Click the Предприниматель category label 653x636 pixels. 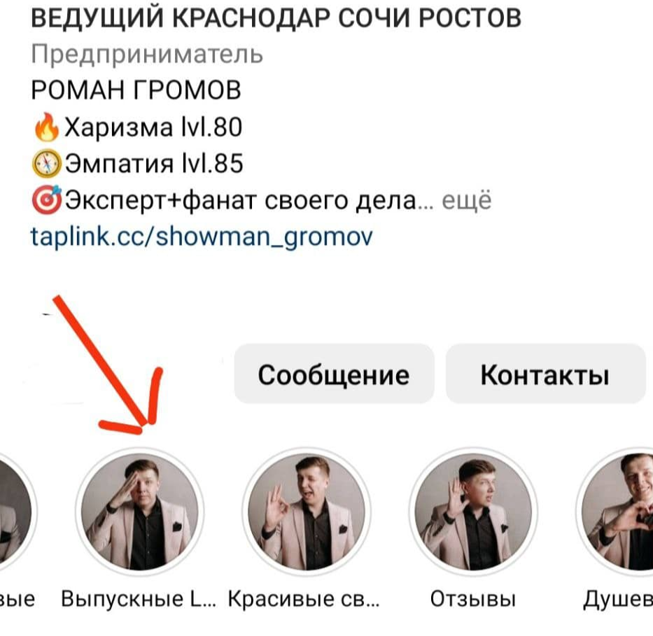(x=147, y=55)
